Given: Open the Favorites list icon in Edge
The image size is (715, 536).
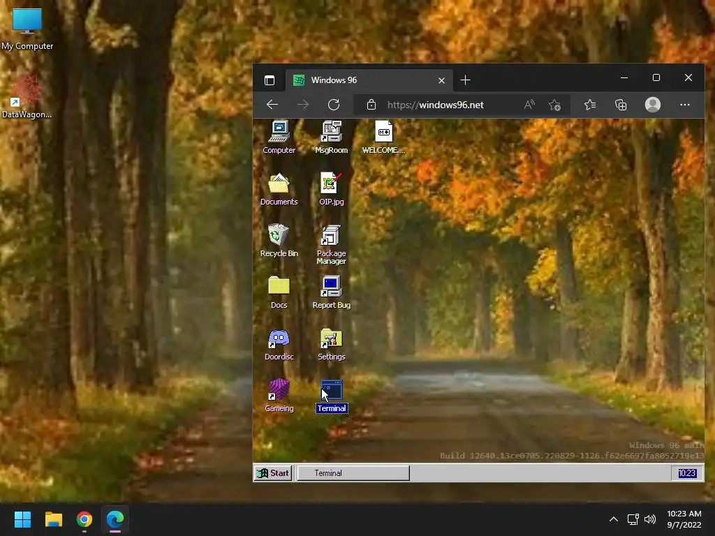Looking at the screenshot, I should pyautogui.click(x=589, y=105).
